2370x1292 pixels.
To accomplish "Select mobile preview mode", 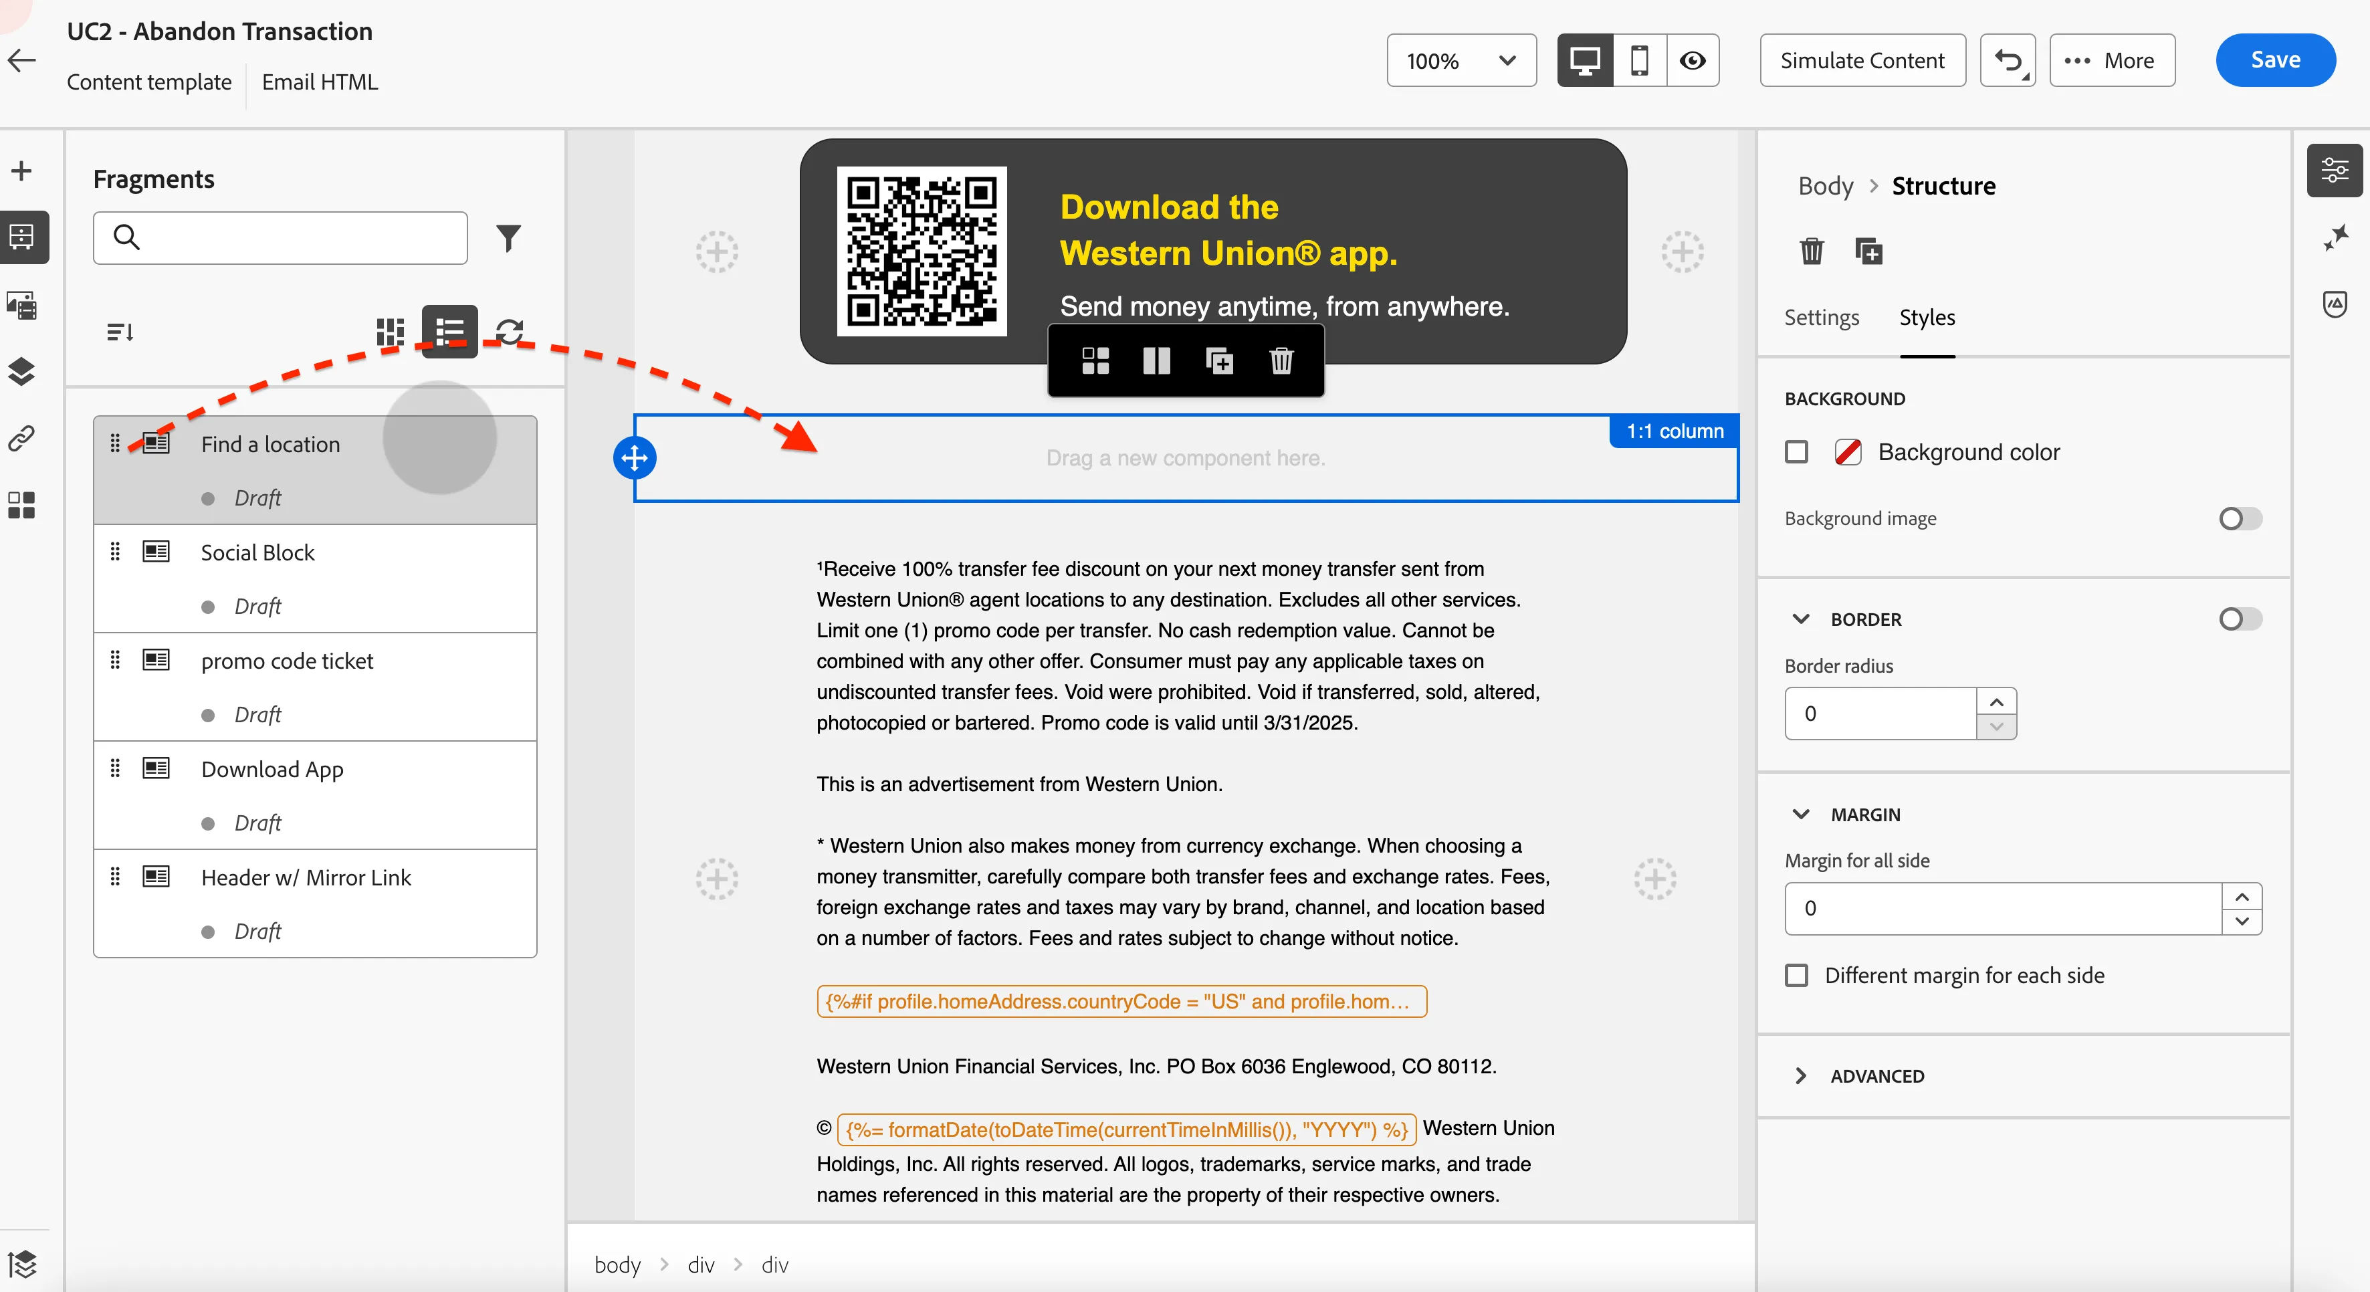I will pos(1640,61).
